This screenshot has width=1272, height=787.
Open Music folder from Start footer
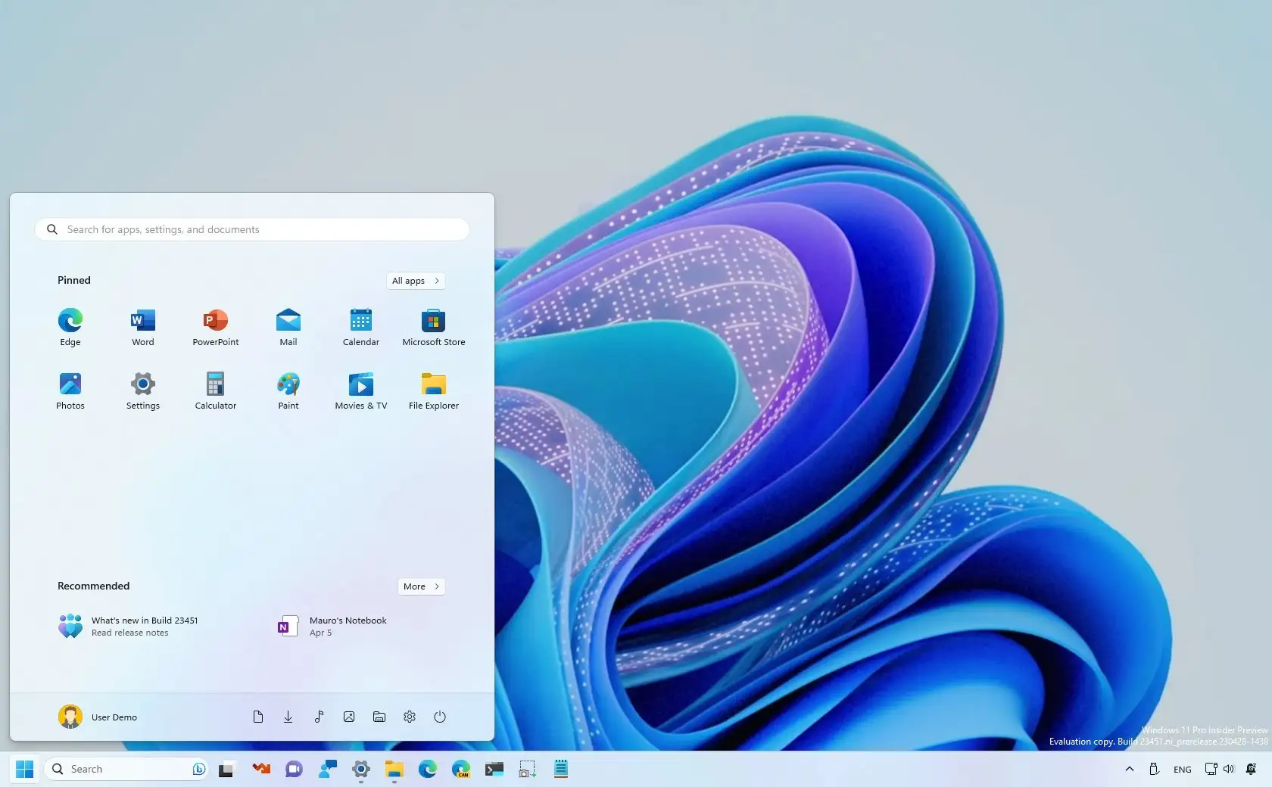319,717
